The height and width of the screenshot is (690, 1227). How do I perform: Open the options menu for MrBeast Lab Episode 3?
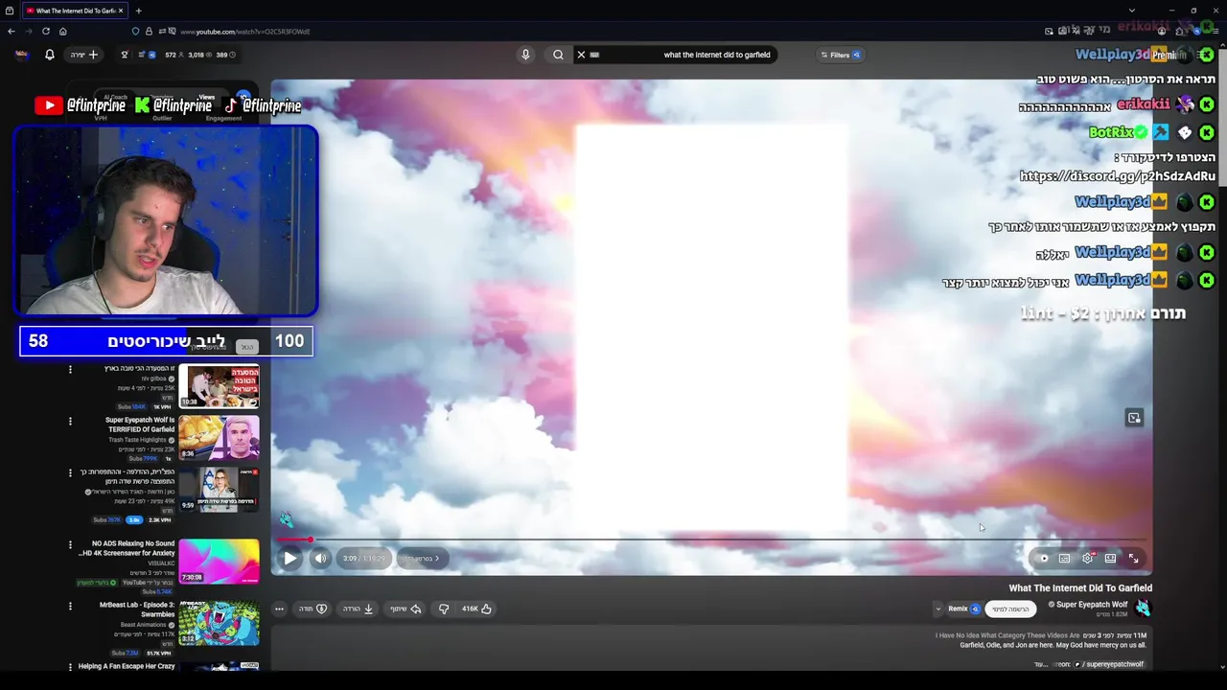(x=70, y=606)
